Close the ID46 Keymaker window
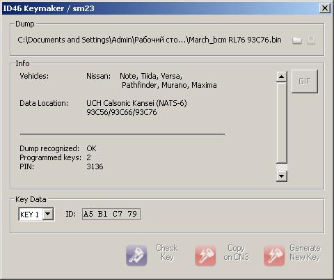 point(325,8)
